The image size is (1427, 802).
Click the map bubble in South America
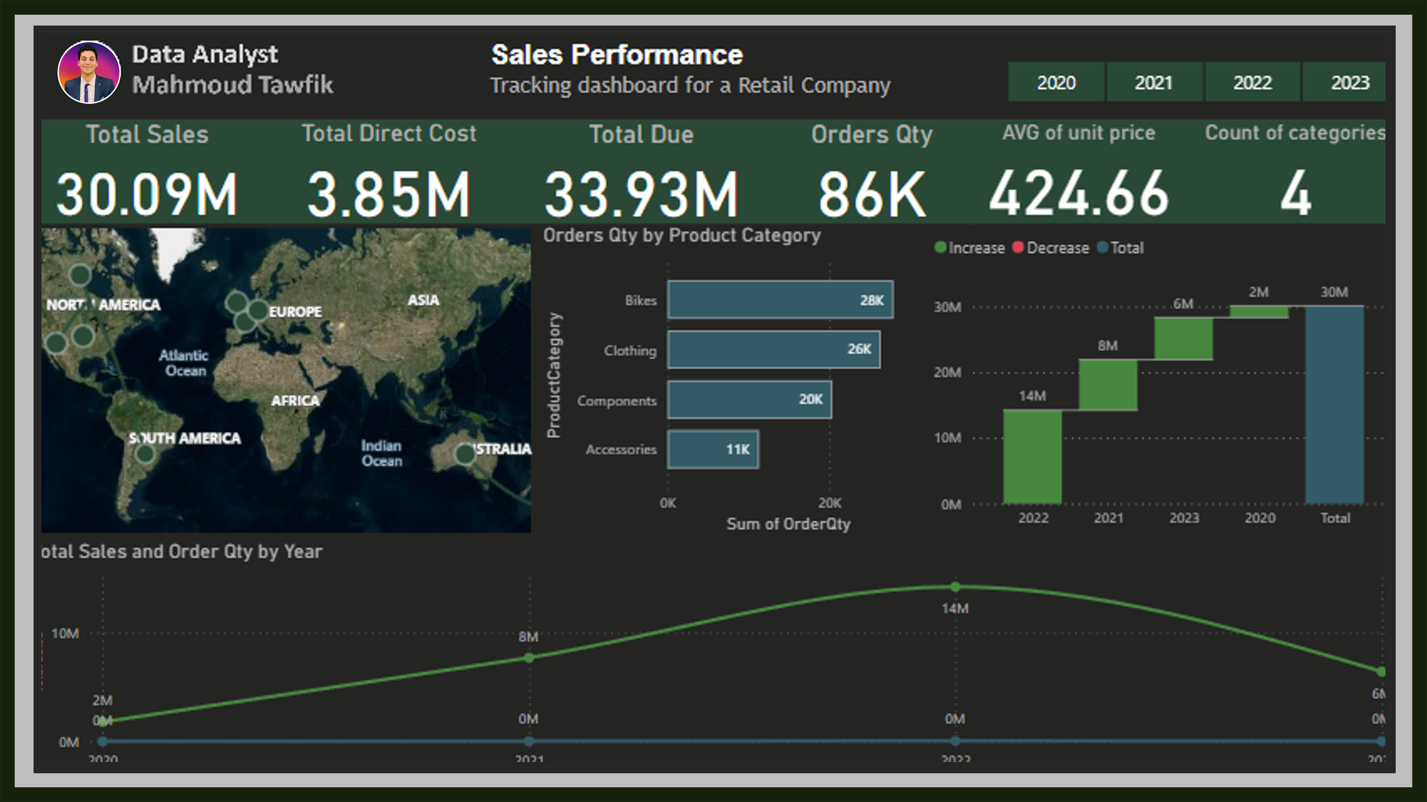click(x=145, y=454)
